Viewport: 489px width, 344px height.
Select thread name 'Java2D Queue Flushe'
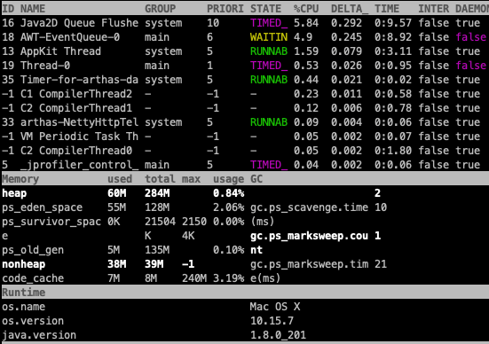click(79, 23)
